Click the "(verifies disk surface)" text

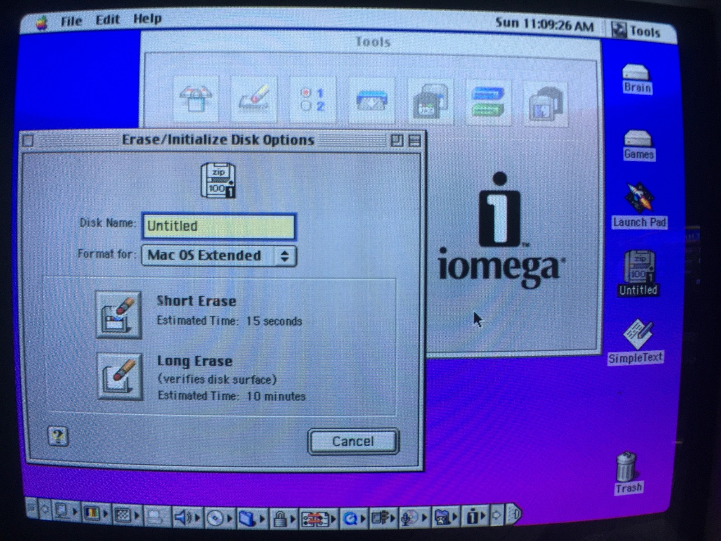217,380
